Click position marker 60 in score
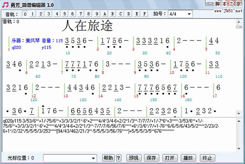The image size is (245, 164). [x=38, y=76]
